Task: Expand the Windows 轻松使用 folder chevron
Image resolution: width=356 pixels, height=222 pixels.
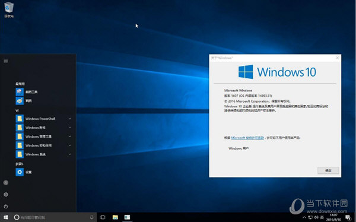Action: pos(69,145)
